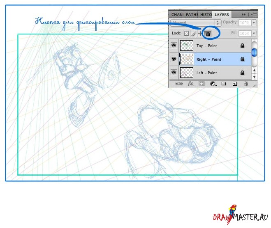Toggle lock transparent pixels
The height and width of the screenshot is (228, 271).
186,34
